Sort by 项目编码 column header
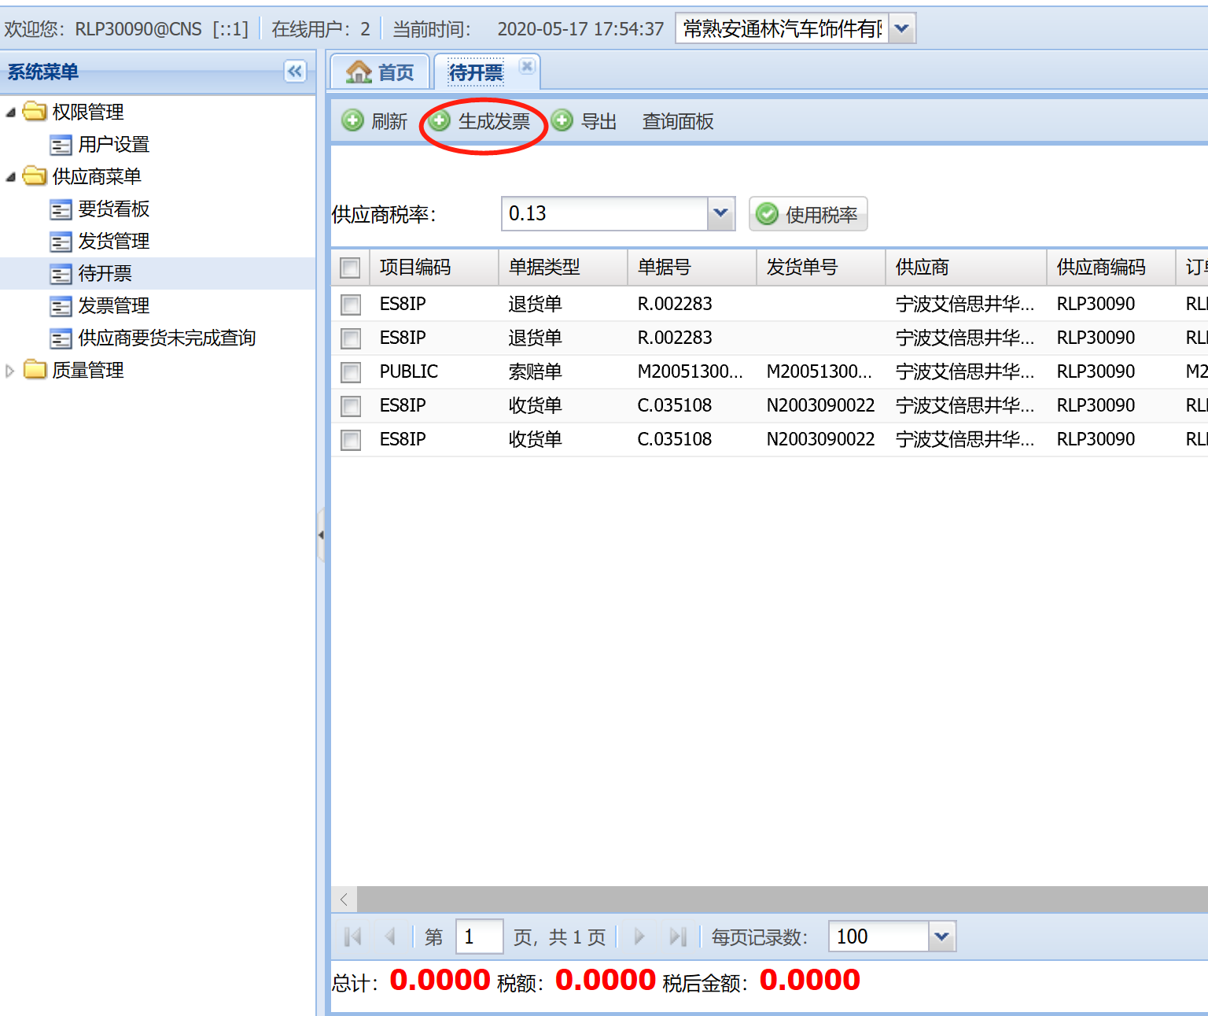Viewport: 1208px width, 1016px height. pos(434,268)
